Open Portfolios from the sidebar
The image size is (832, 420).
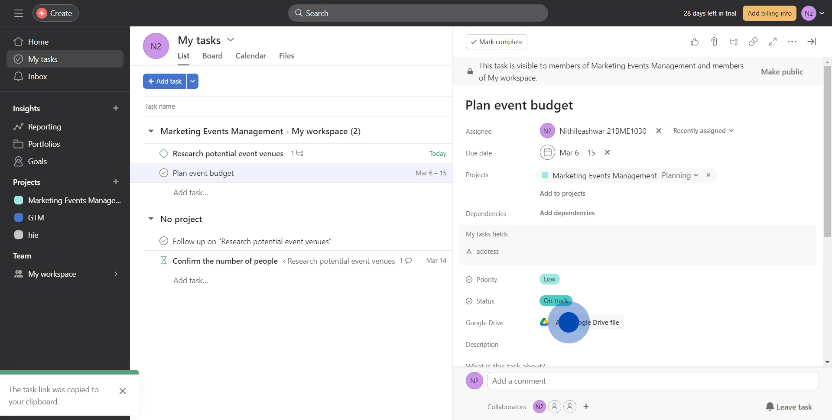coord(44,144)
